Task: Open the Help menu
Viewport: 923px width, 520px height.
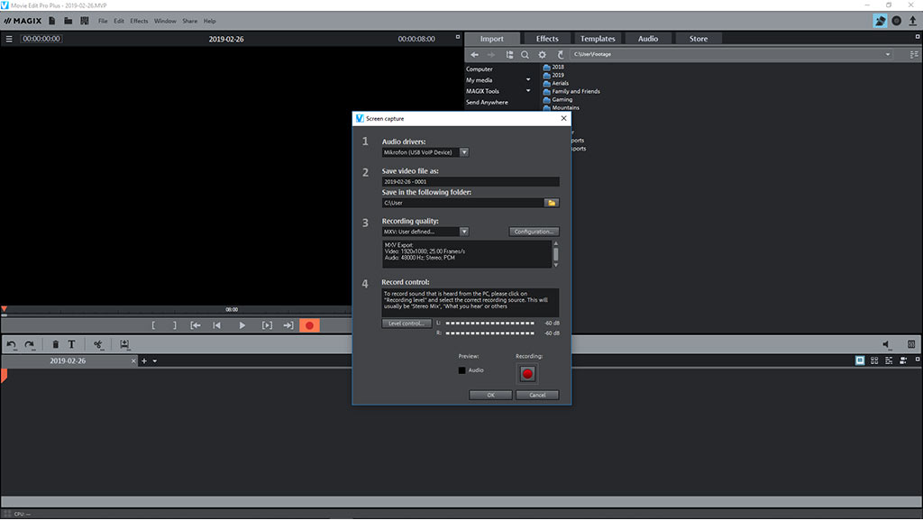Action: (209, 21)
